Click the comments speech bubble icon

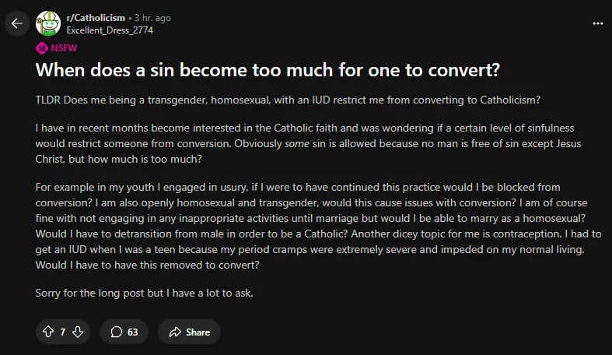(117, 332)
